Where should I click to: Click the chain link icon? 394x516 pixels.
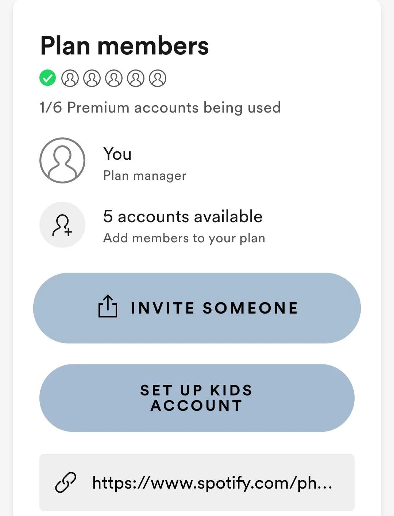(66, 482)
